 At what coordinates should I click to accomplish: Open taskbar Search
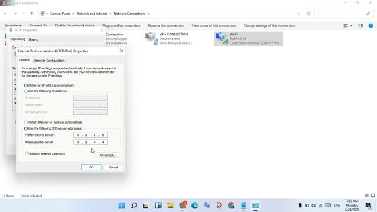click(x=134, y=206)
